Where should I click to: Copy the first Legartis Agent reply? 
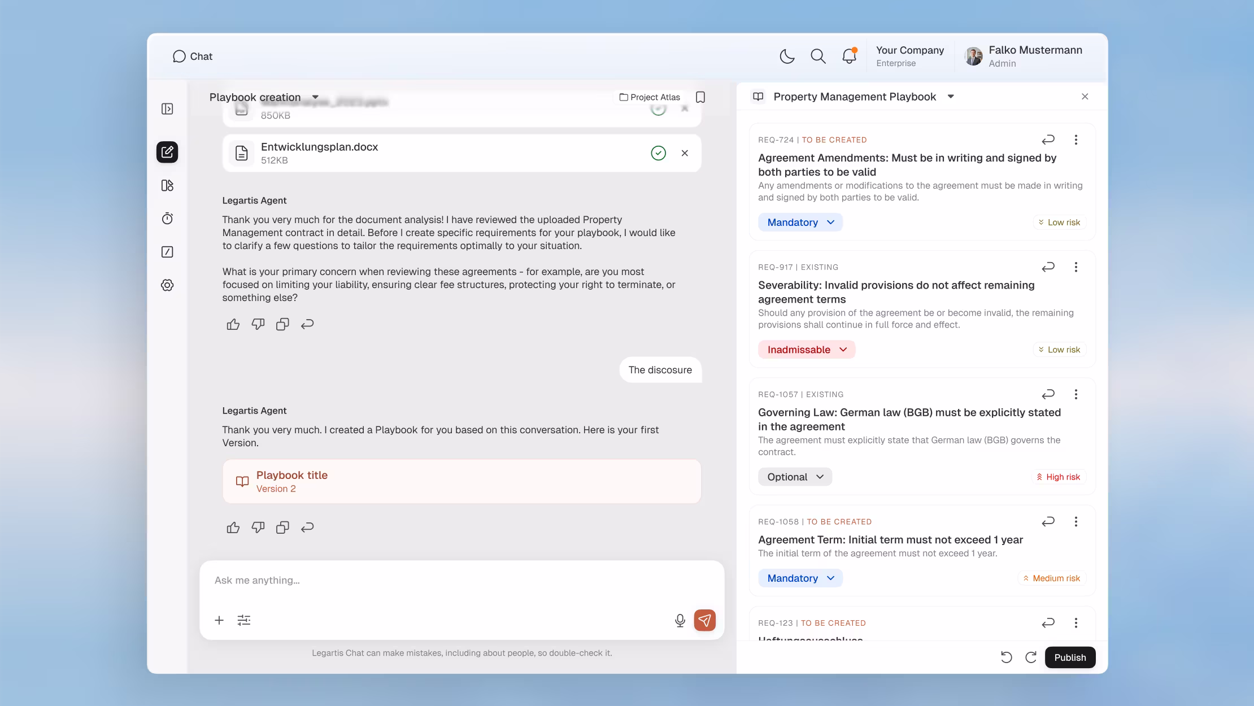tap(282, 324)
